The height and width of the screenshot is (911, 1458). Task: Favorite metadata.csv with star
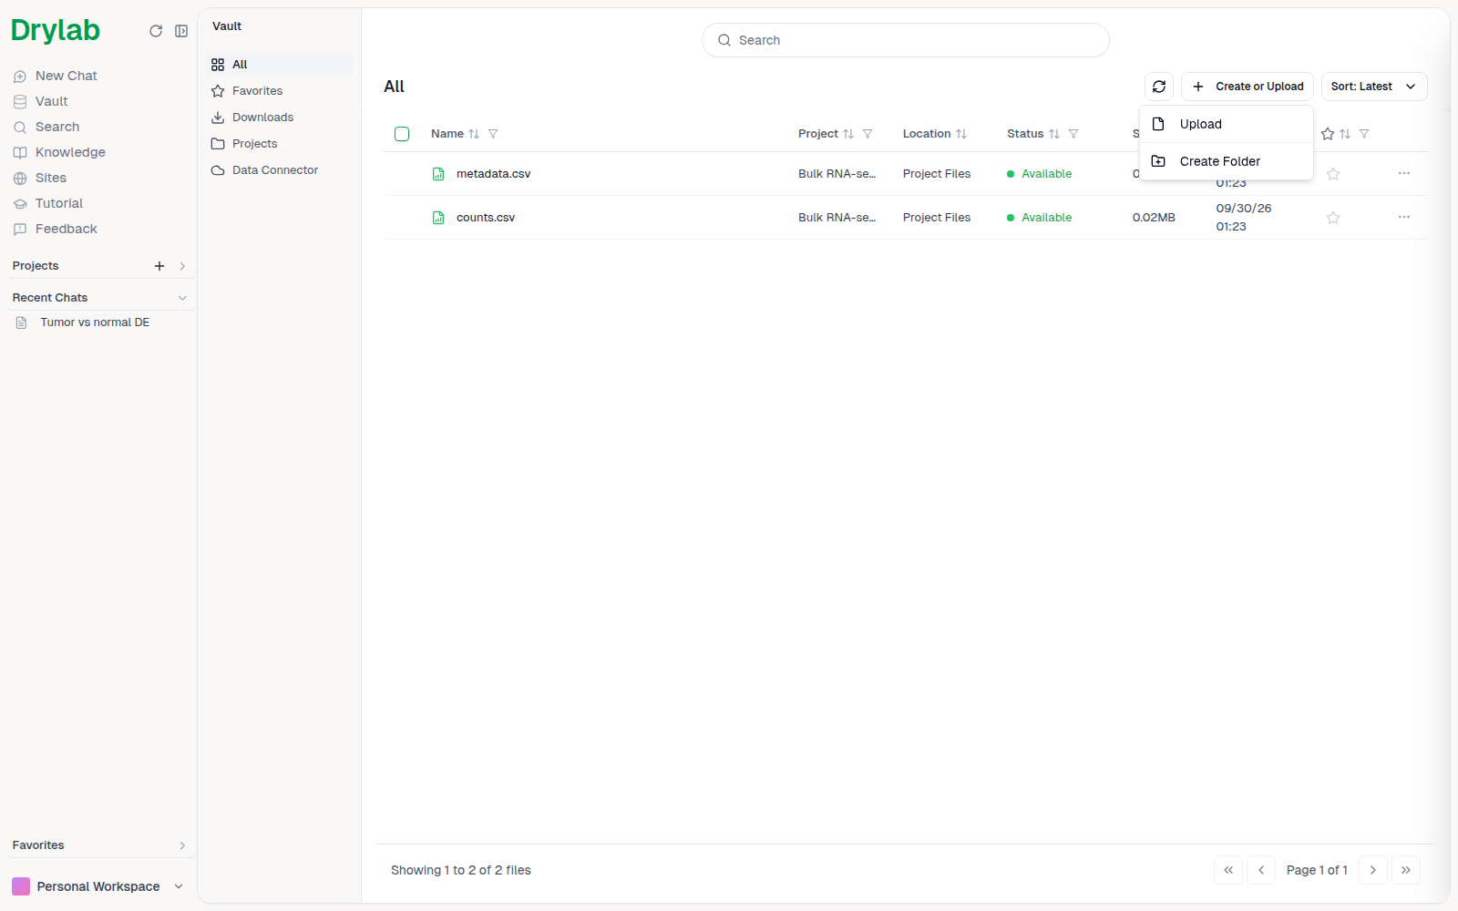coord(1333,174)
